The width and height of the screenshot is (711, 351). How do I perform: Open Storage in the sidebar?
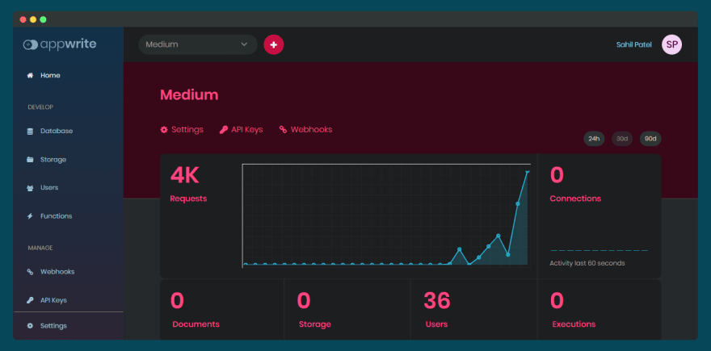[x=53, y=160]
